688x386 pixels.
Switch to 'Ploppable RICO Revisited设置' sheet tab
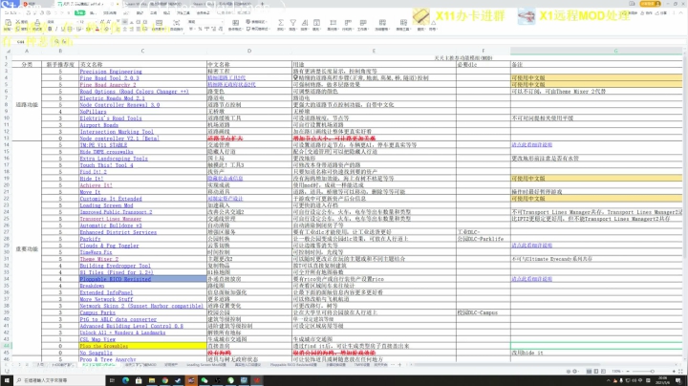click(x=293, y=365)
